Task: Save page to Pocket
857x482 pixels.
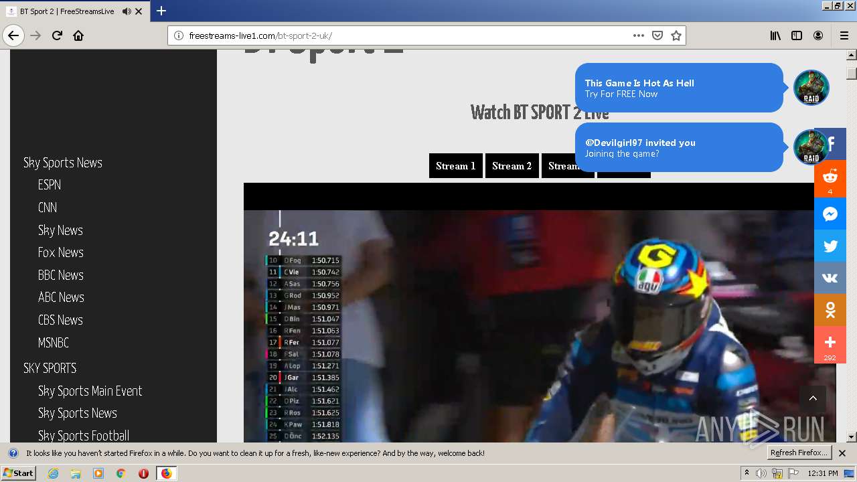Action: [x=657, y=35]
